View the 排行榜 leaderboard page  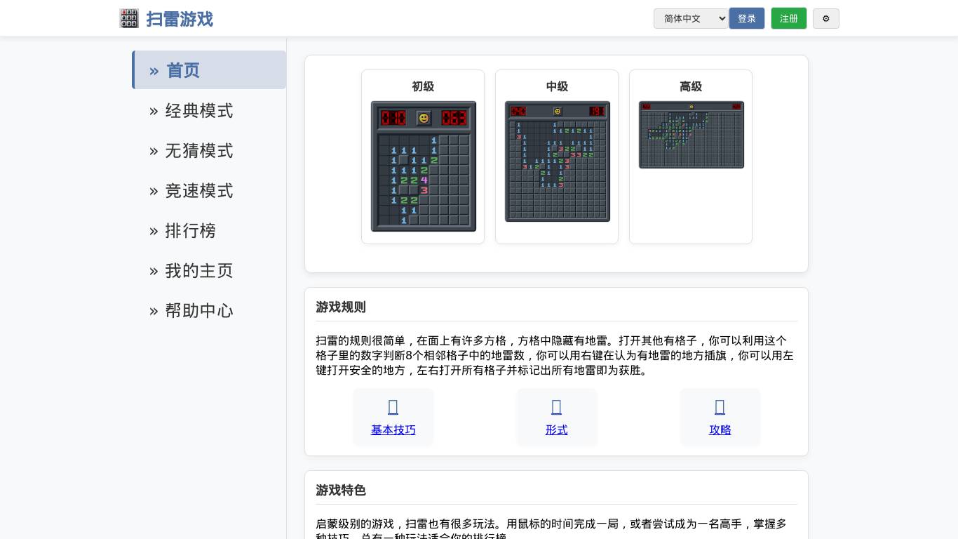coord(190,231)
